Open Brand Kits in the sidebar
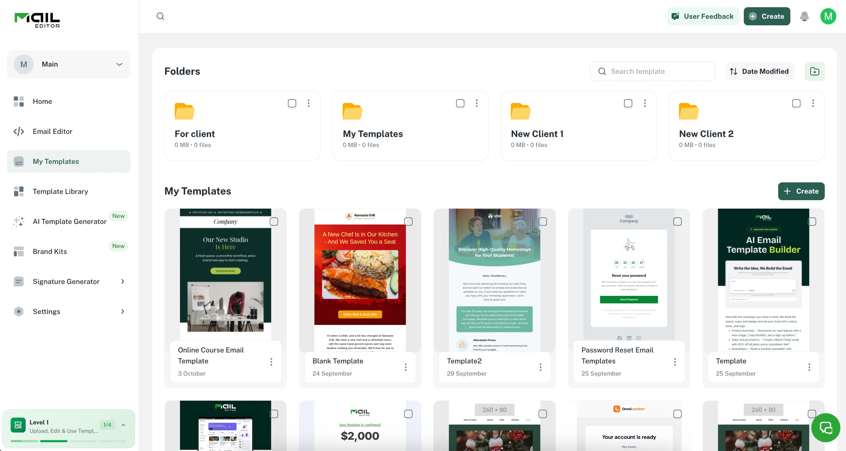 coord(69,251)
